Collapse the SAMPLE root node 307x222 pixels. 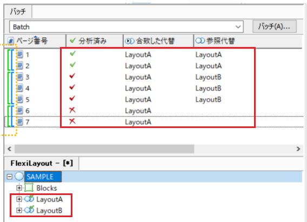[x=9, y=177]
